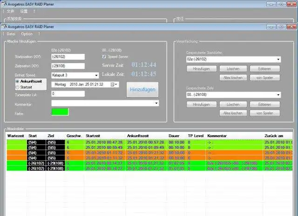Click the background window app icon
Image resolution: width=298 pixels, height=216 pixels.
click(x=4, y=4)
